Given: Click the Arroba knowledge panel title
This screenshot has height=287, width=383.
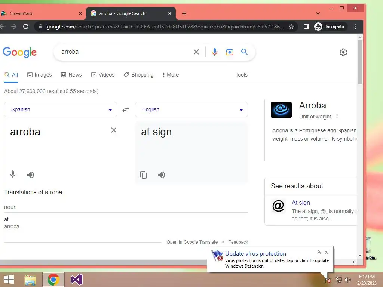Looking at the screenshot, I should coord(313,105).
